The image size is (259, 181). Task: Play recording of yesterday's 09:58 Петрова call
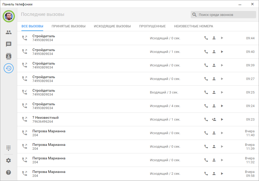tap(222, 173)
